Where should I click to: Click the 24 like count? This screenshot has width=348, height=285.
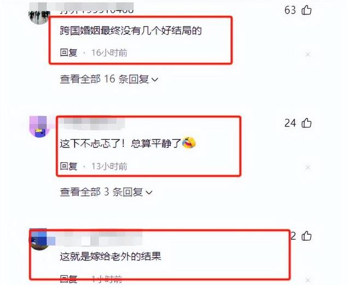[x=290, y=123]
